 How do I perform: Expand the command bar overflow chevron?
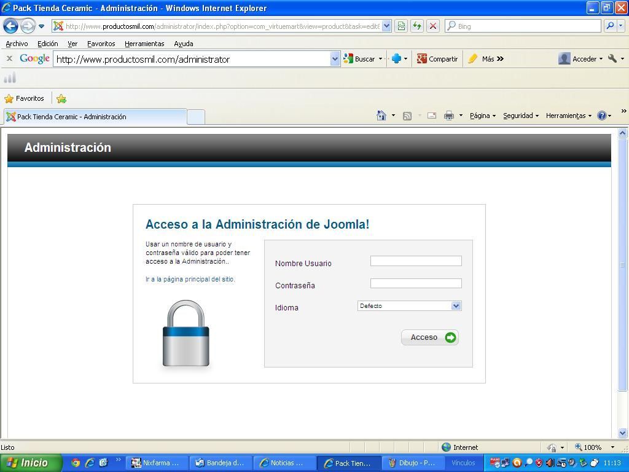624,111
